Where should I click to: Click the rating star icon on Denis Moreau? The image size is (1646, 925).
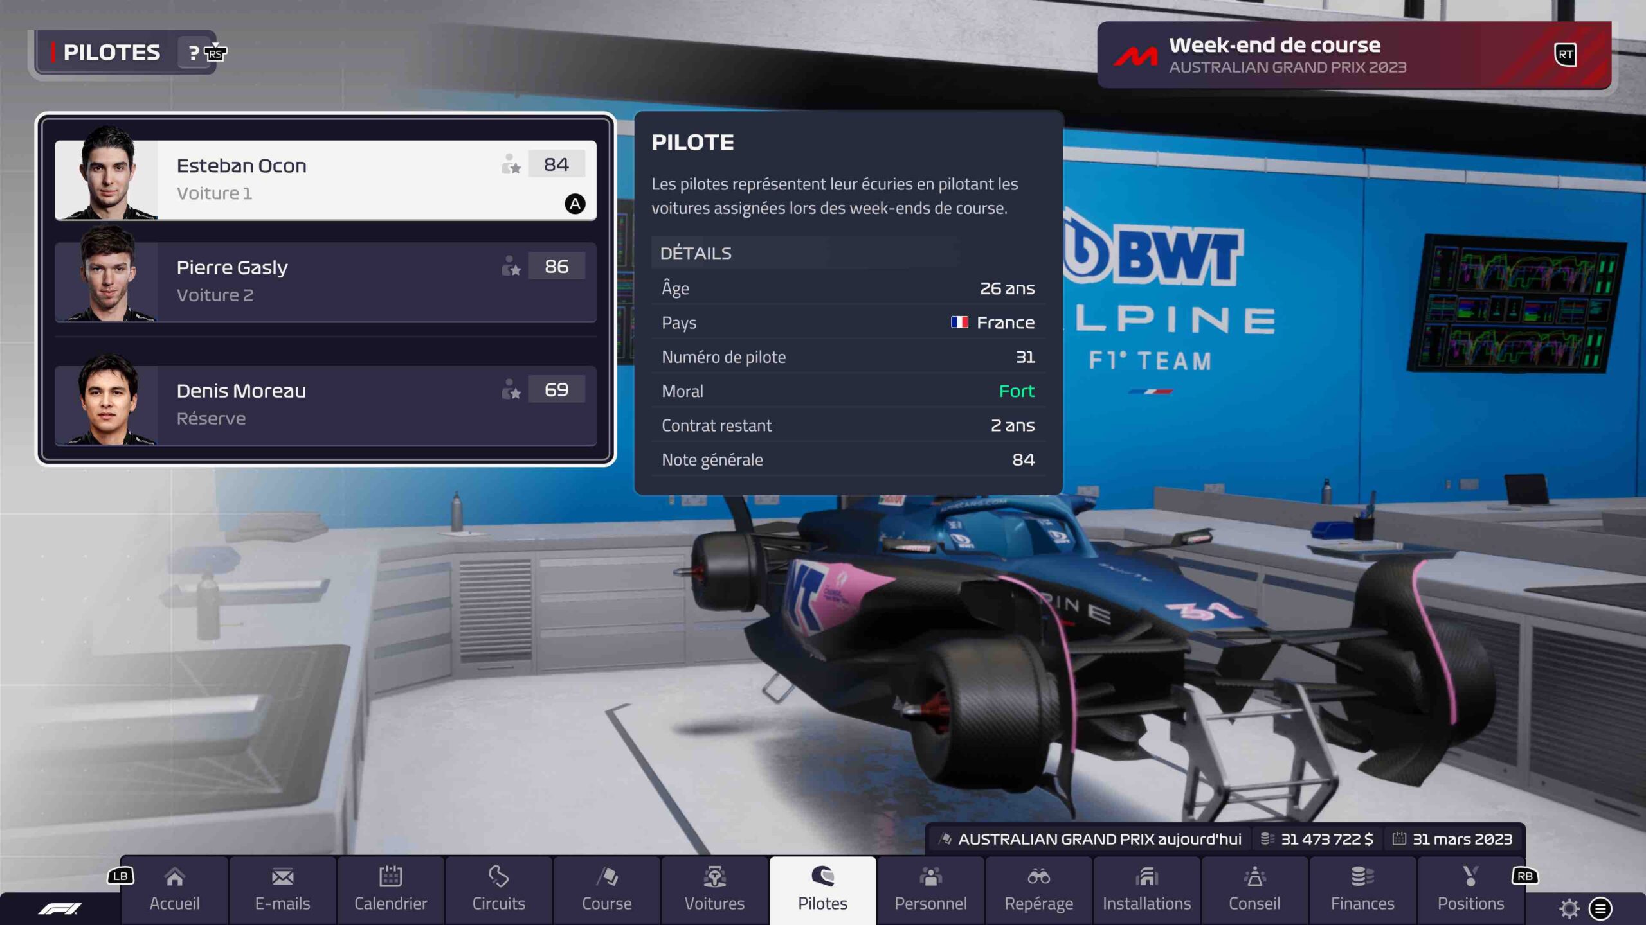511,390
